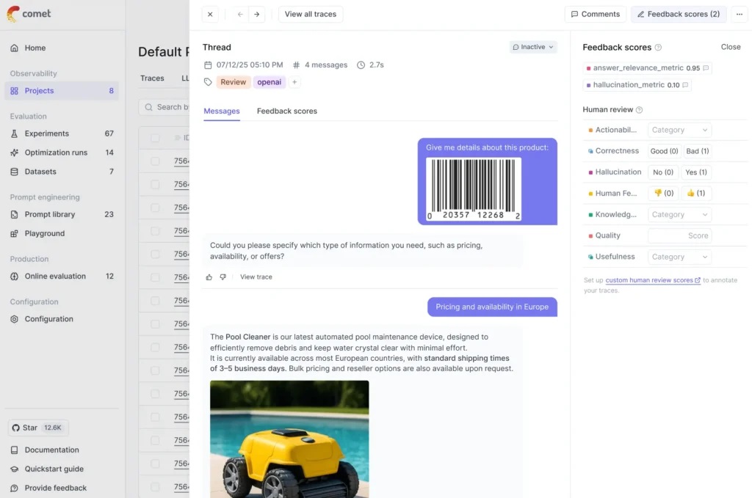Screen dimensions: 752x498
Task: Open Experiments in the sidebar
Action: tap(46, 133)
